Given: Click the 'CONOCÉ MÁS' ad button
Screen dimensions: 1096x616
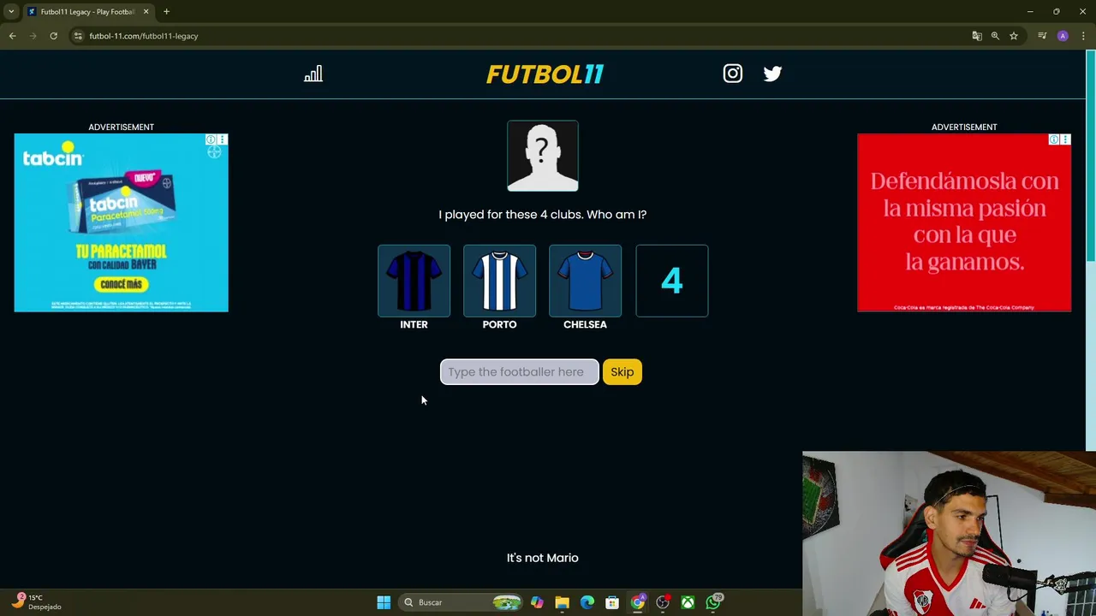Looking at the screenshot, I should point(121,284).
